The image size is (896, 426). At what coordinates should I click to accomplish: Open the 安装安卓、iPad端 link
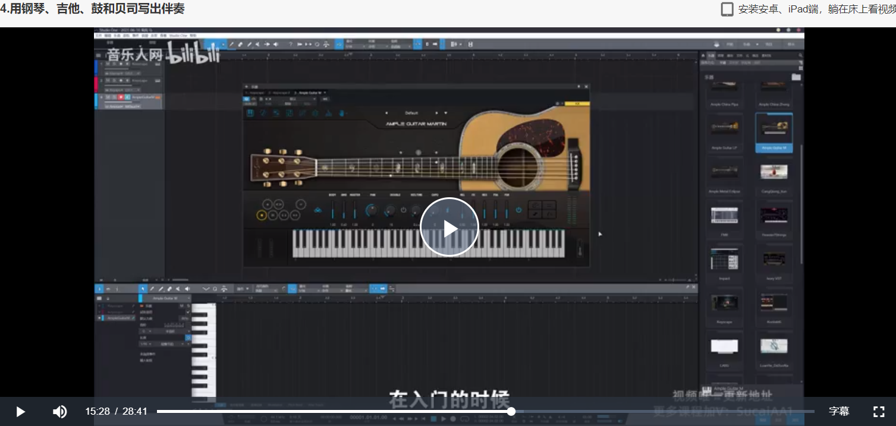tap(816, 9)
